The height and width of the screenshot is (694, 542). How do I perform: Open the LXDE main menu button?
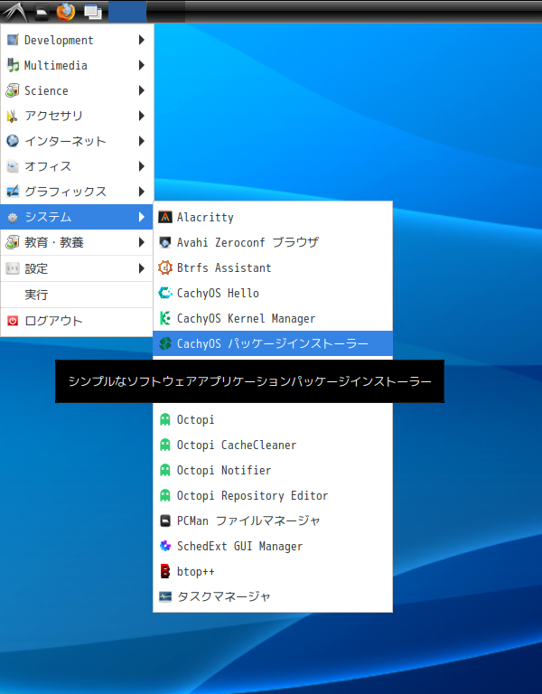tap(15, 12)
